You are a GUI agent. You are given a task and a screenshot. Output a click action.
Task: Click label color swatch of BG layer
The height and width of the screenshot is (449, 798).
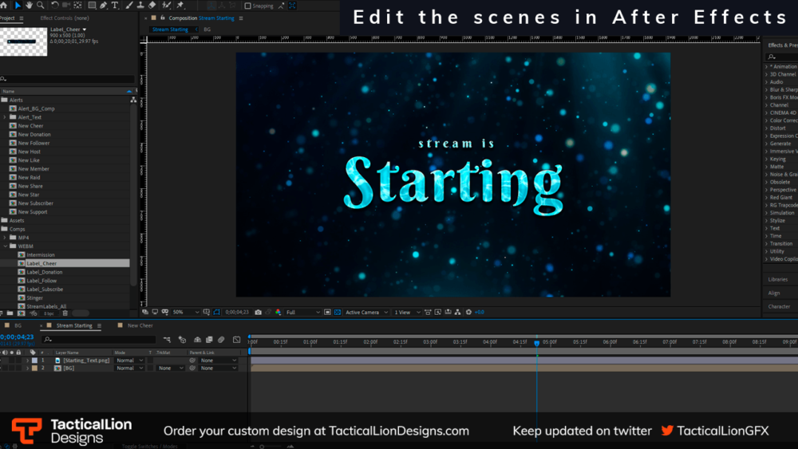pos(34,368)
